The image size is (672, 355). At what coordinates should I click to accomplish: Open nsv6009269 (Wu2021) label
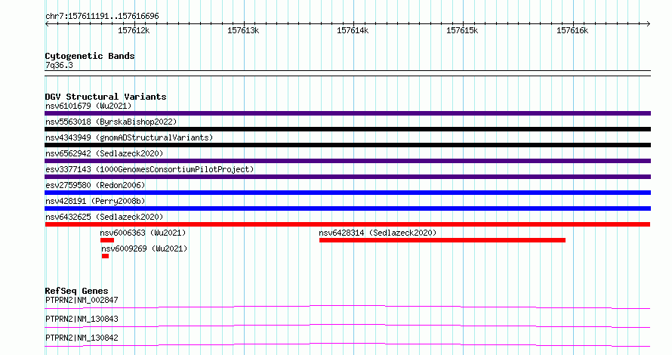pos(144,248)
